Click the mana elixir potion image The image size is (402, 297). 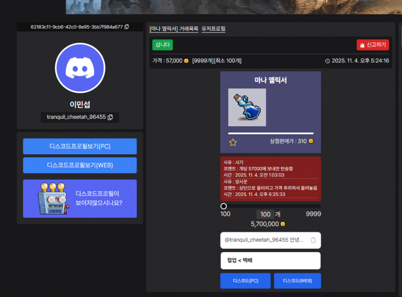coord(247,107)
